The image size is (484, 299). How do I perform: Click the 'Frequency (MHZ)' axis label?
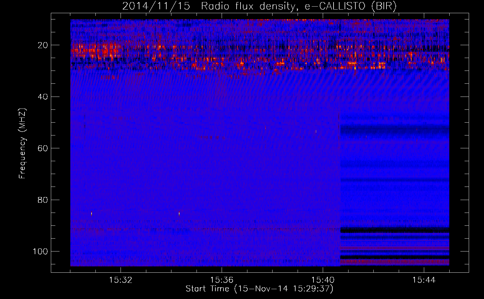coord(22,144)
